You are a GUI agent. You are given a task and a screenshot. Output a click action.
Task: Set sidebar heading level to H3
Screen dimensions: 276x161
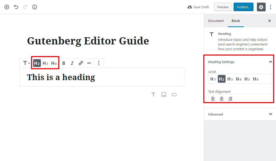[230, 79]
